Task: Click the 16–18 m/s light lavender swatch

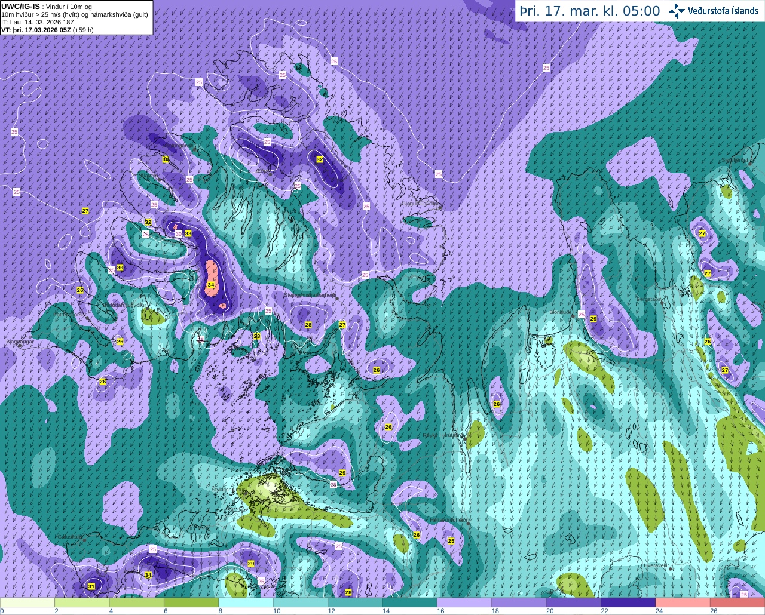Action: [464, 602]
